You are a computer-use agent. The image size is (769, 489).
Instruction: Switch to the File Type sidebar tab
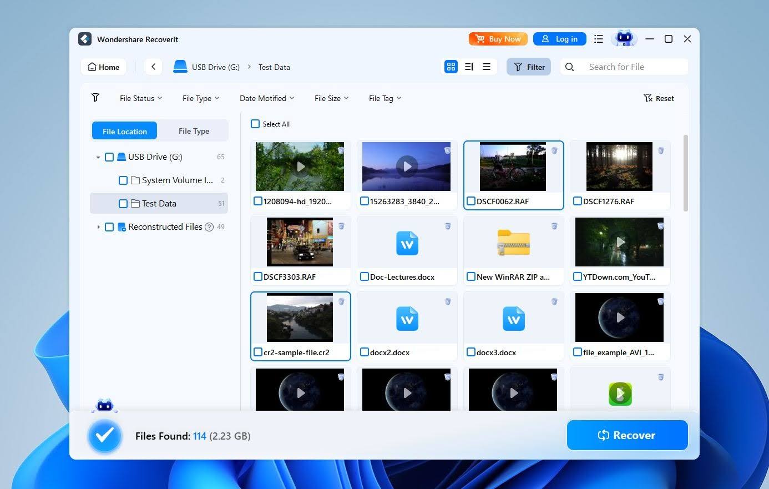coord(194,131)
